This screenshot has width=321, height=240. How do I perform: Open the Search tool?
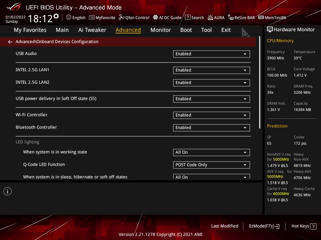pyautogui.click(x=194, y=17)
